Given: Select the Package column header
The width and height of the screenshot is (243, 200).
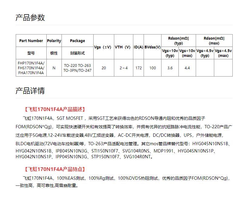Looking at the screenshot, I should (x=78, y=41).
